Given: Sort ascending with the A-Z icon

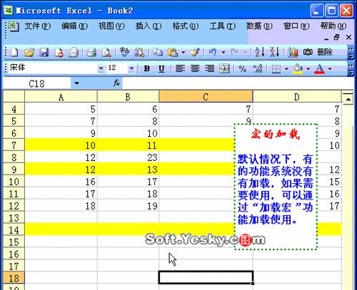Looking at the screenshot, I should click(260, 52).
